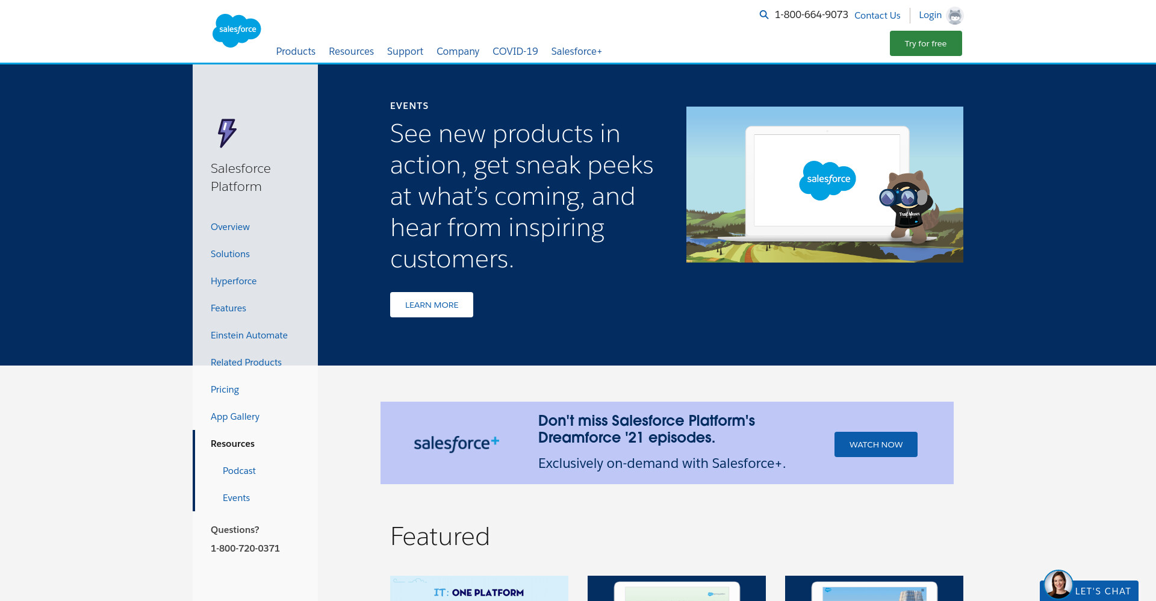The width and height of the screenshot is (1156, 601).
Task: Click the Contact Us link
Action: [877, 15]
